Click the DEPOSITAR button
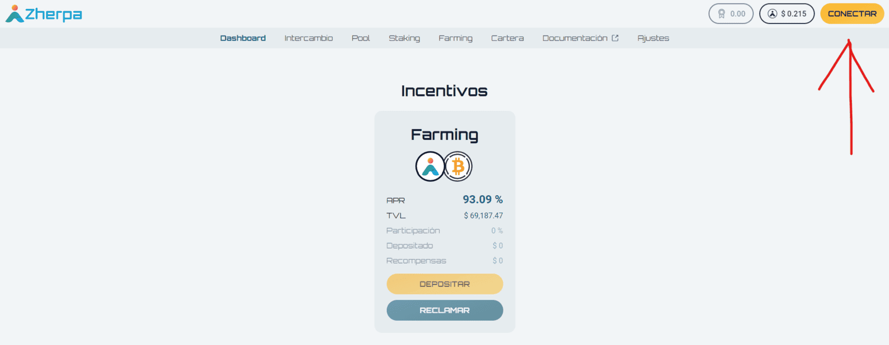Image resolution: width=889 pixels, height=345 pixels. click(x=445, y=284)
